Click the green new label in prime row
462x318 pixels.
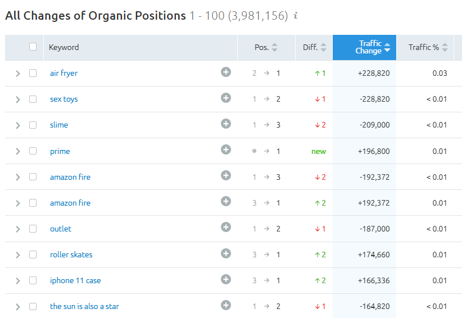(x=319, y=151)
